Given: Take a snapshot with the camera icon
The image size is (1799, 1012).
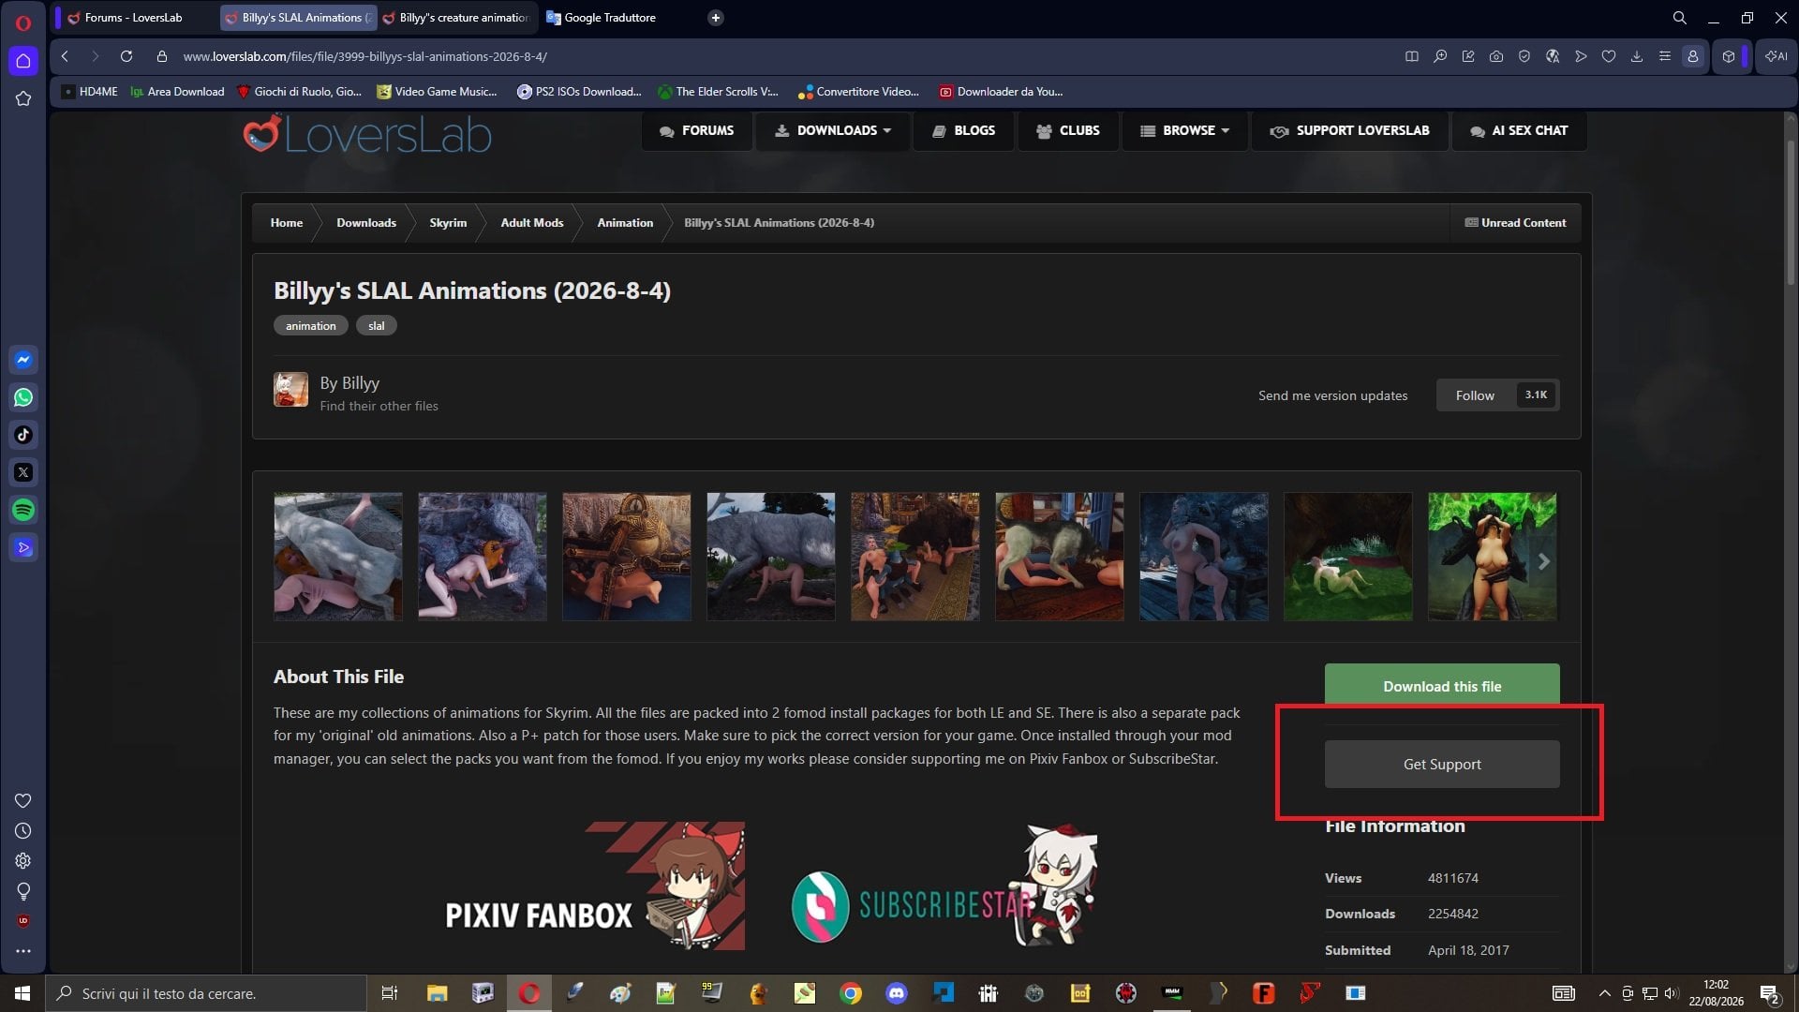Looking at the screenshot, I should point(1496,56).
